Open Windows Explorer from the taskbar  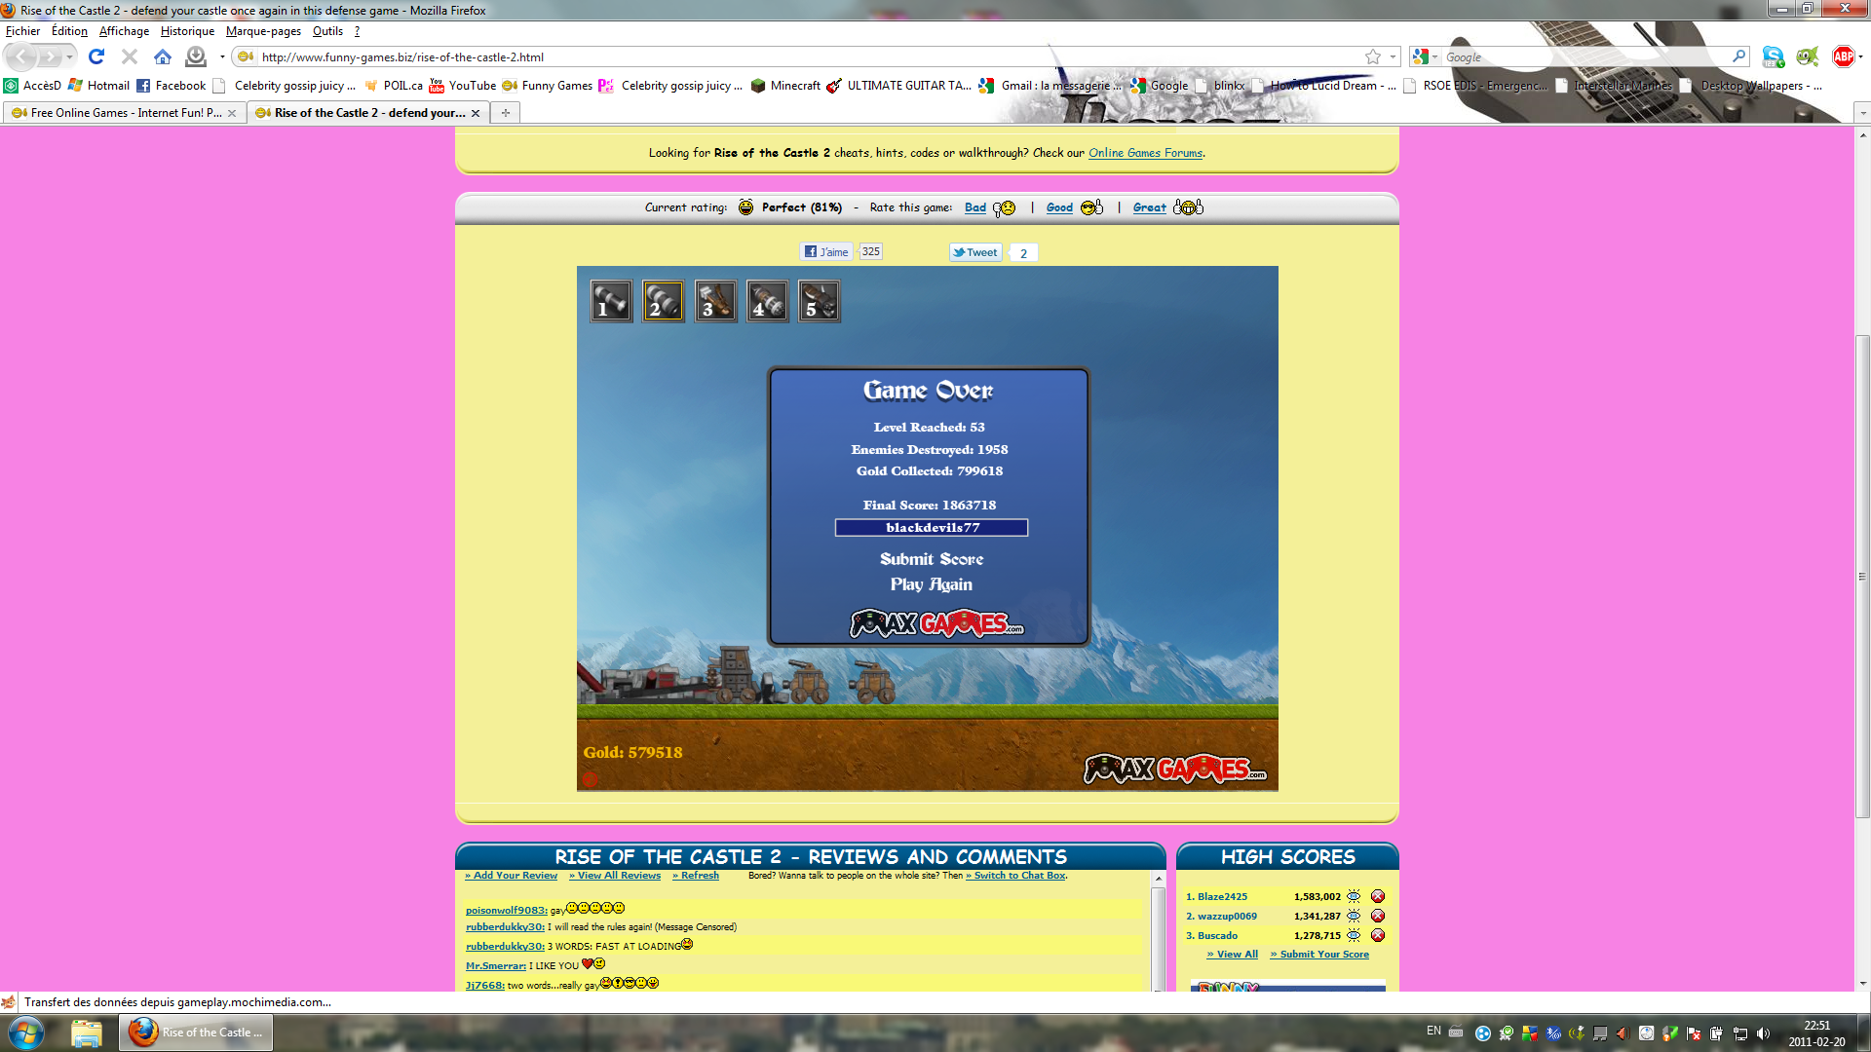pos(87,1033)
